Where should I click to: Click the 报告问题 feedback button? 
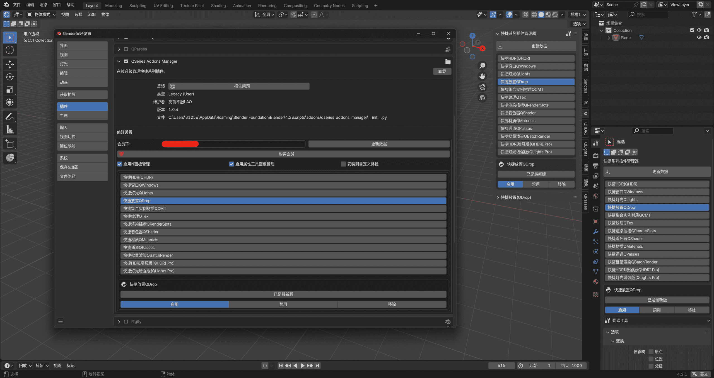point(239,86)
